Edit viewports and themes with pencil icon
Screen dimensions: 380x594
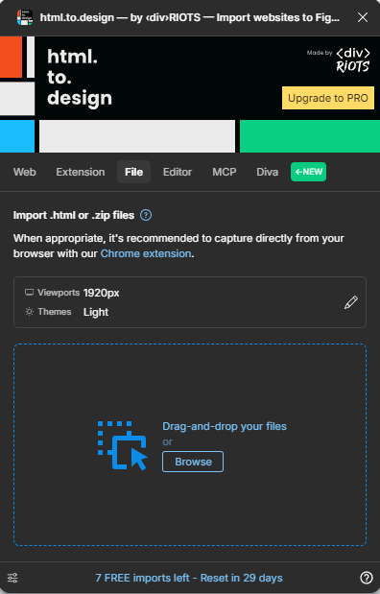(351, 302)
